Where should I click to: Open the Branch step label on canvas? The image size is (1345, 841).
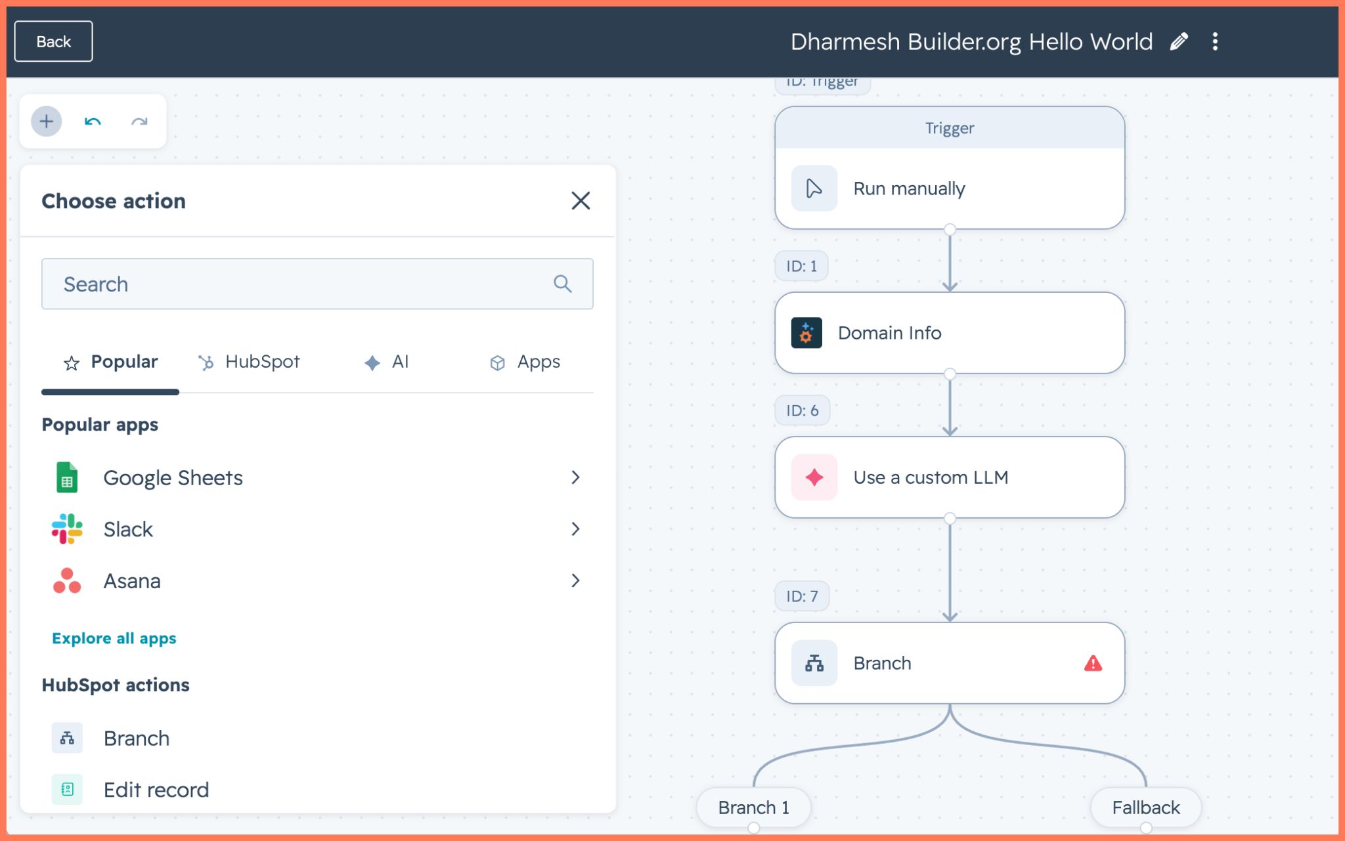(882, 663)
